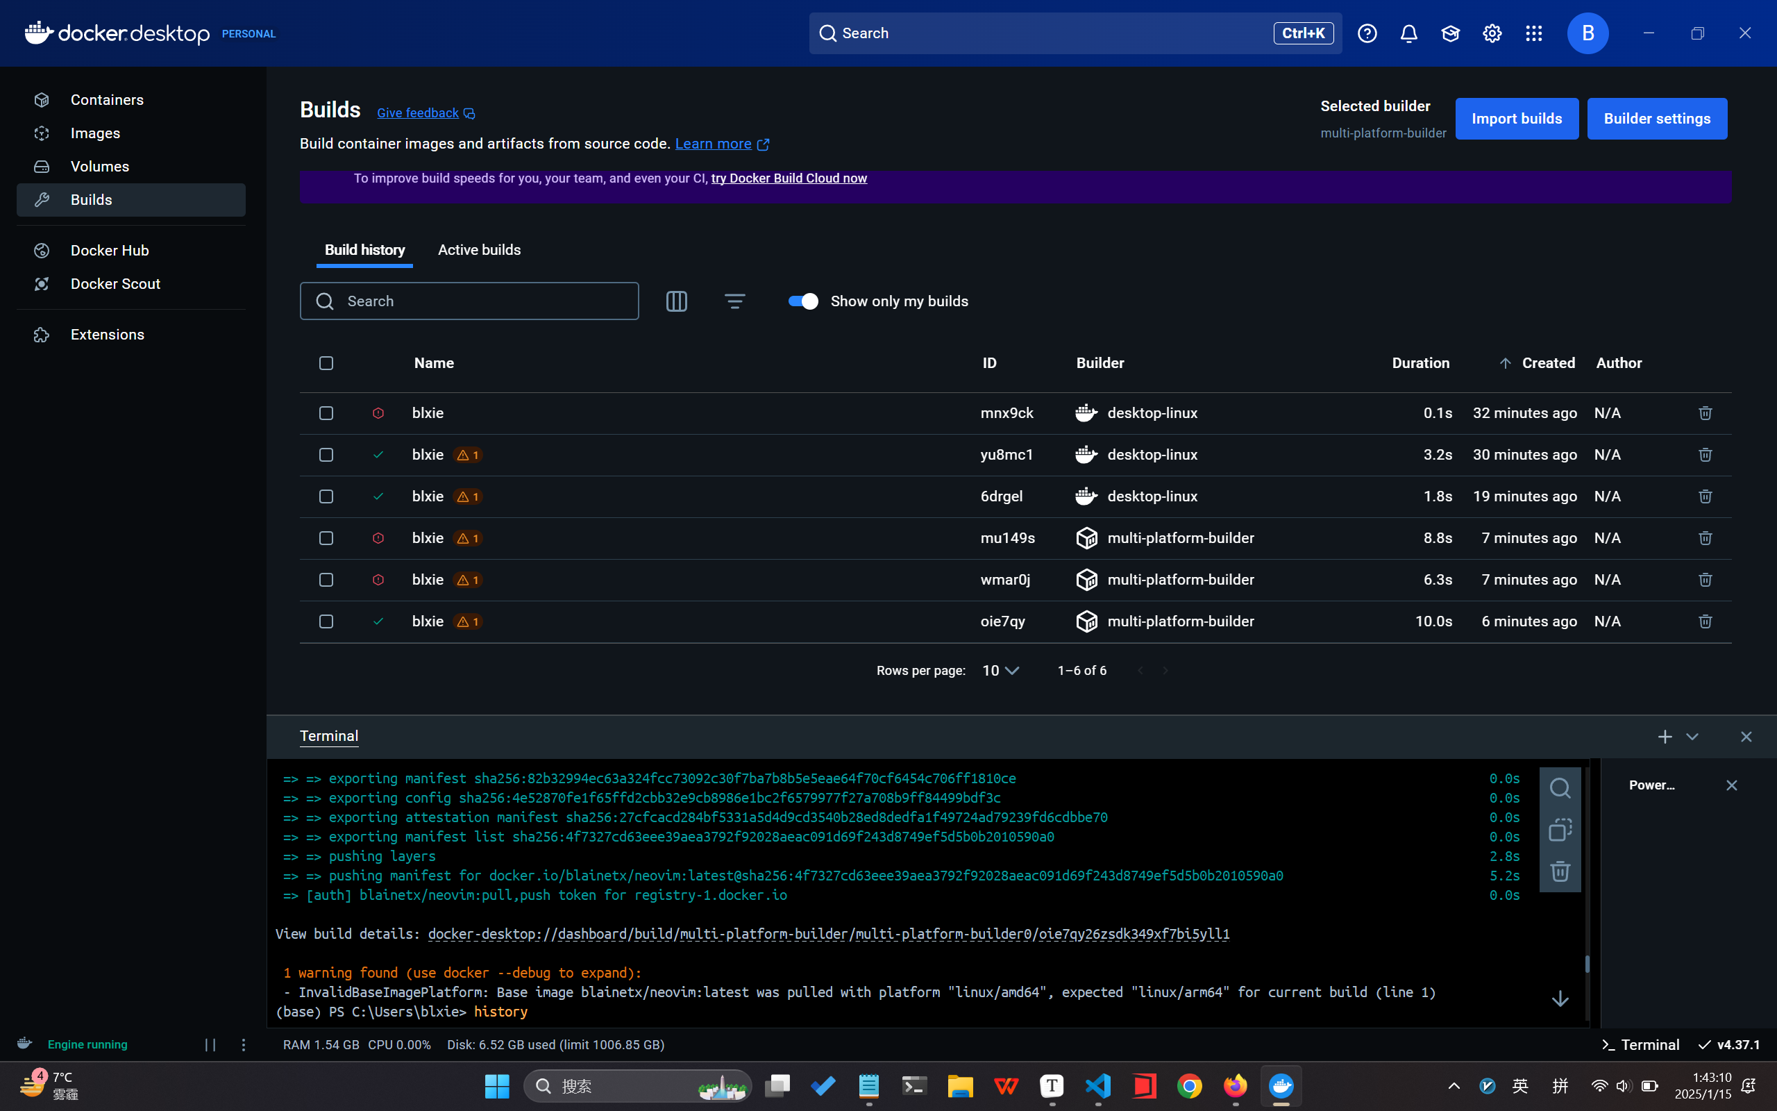1777x1111 pixels.
Task: Click the terminal copy icon
Action: [1560, 830]
